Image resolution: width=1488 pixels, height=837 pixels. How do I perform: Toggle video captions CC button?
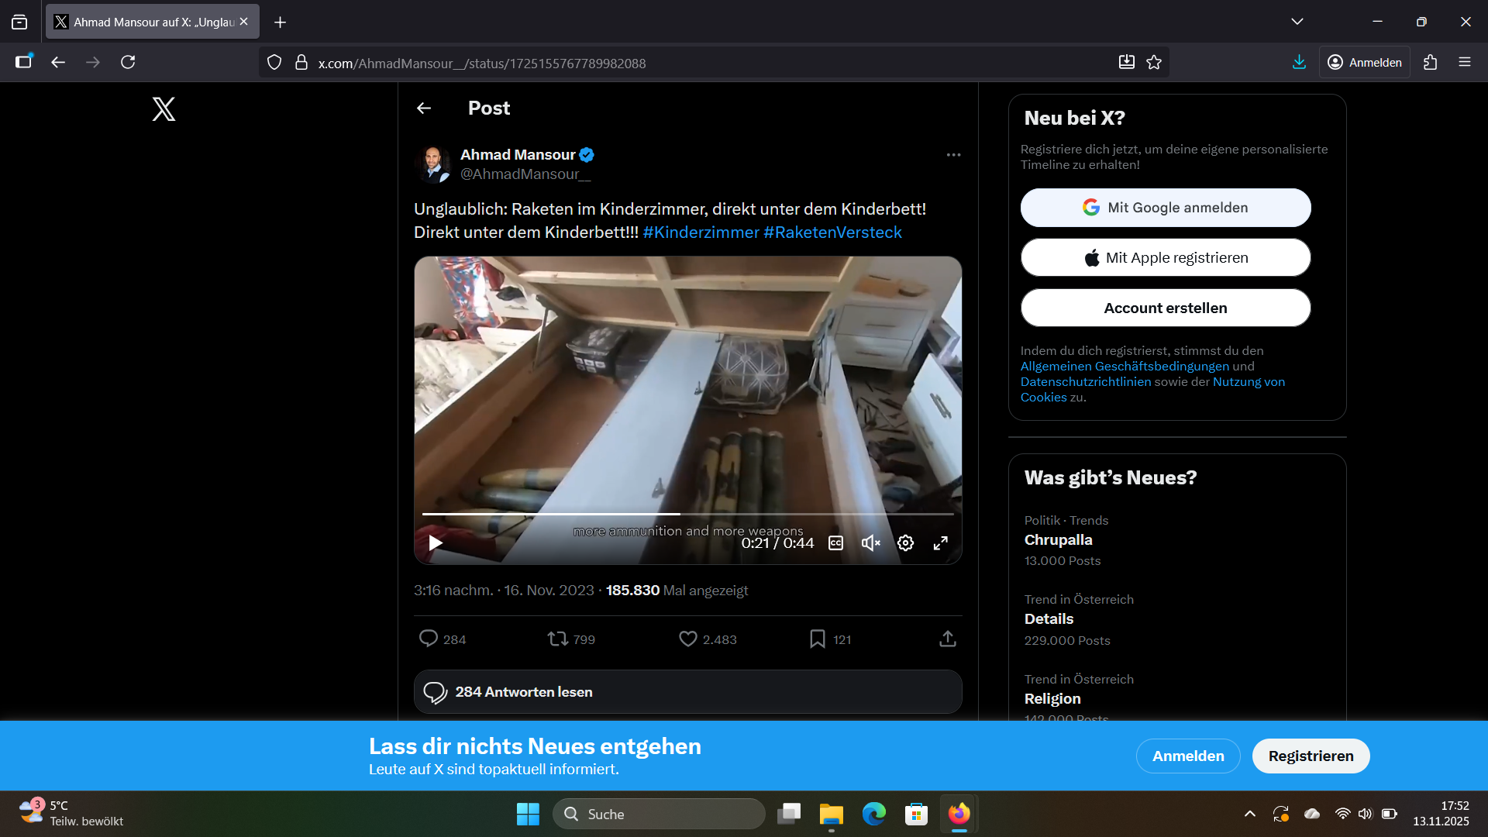point(835,543)
